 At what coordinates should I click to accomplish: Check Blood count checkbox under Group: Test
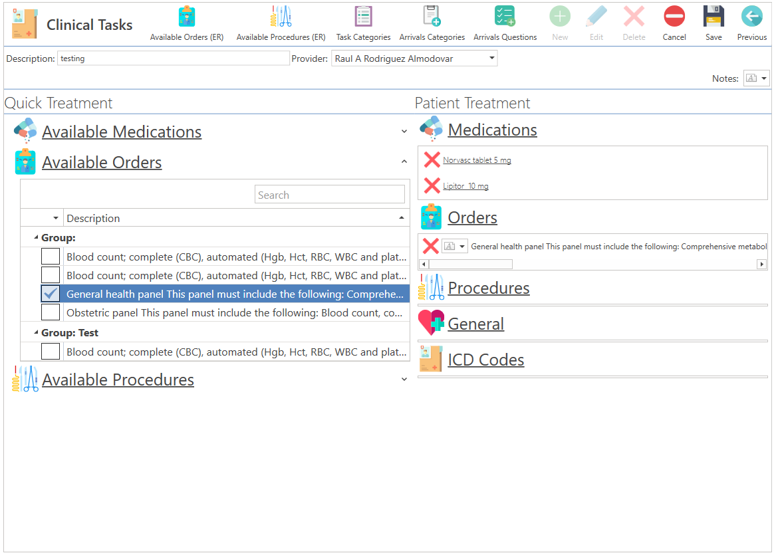51,352
